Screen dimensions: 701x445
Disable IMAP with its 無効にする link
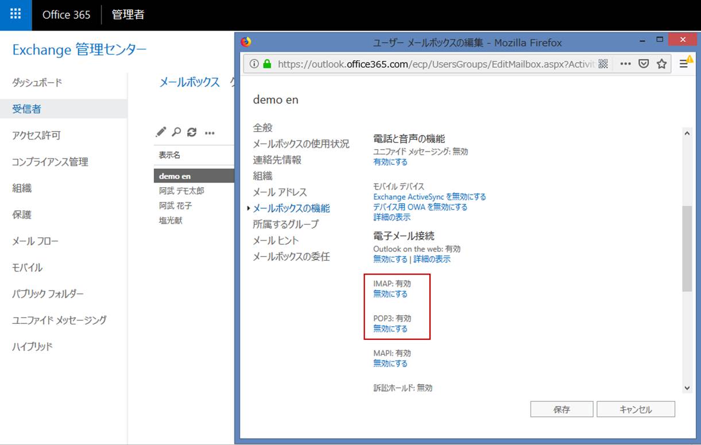coord(390,294)
